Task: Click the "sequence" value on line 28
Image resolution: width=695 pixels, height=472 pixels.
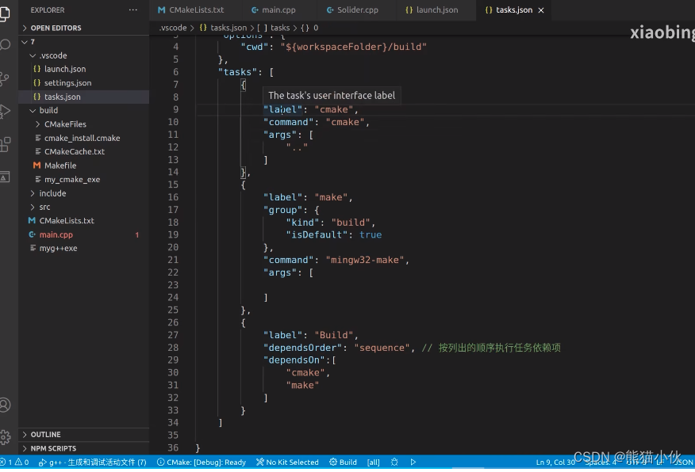Action: point(382,347)
